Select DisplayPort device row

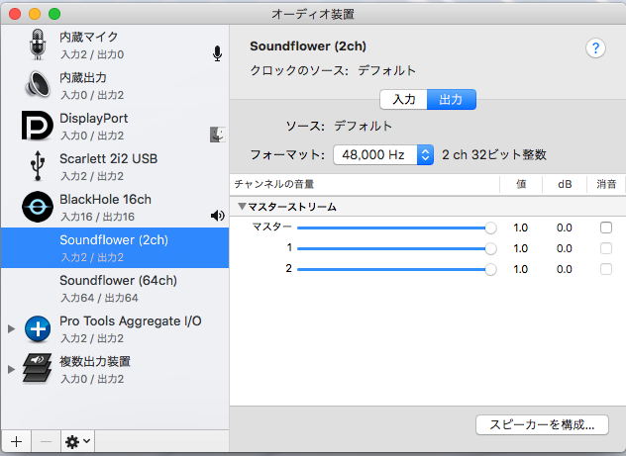coord(115,127)
